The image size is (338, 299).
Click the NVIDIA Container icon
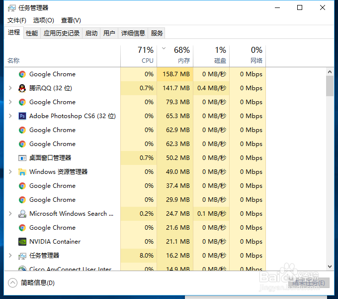coord(22,242)
